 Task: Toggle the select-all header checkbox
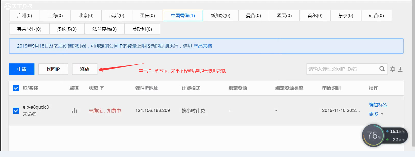(x=16, y=88)
